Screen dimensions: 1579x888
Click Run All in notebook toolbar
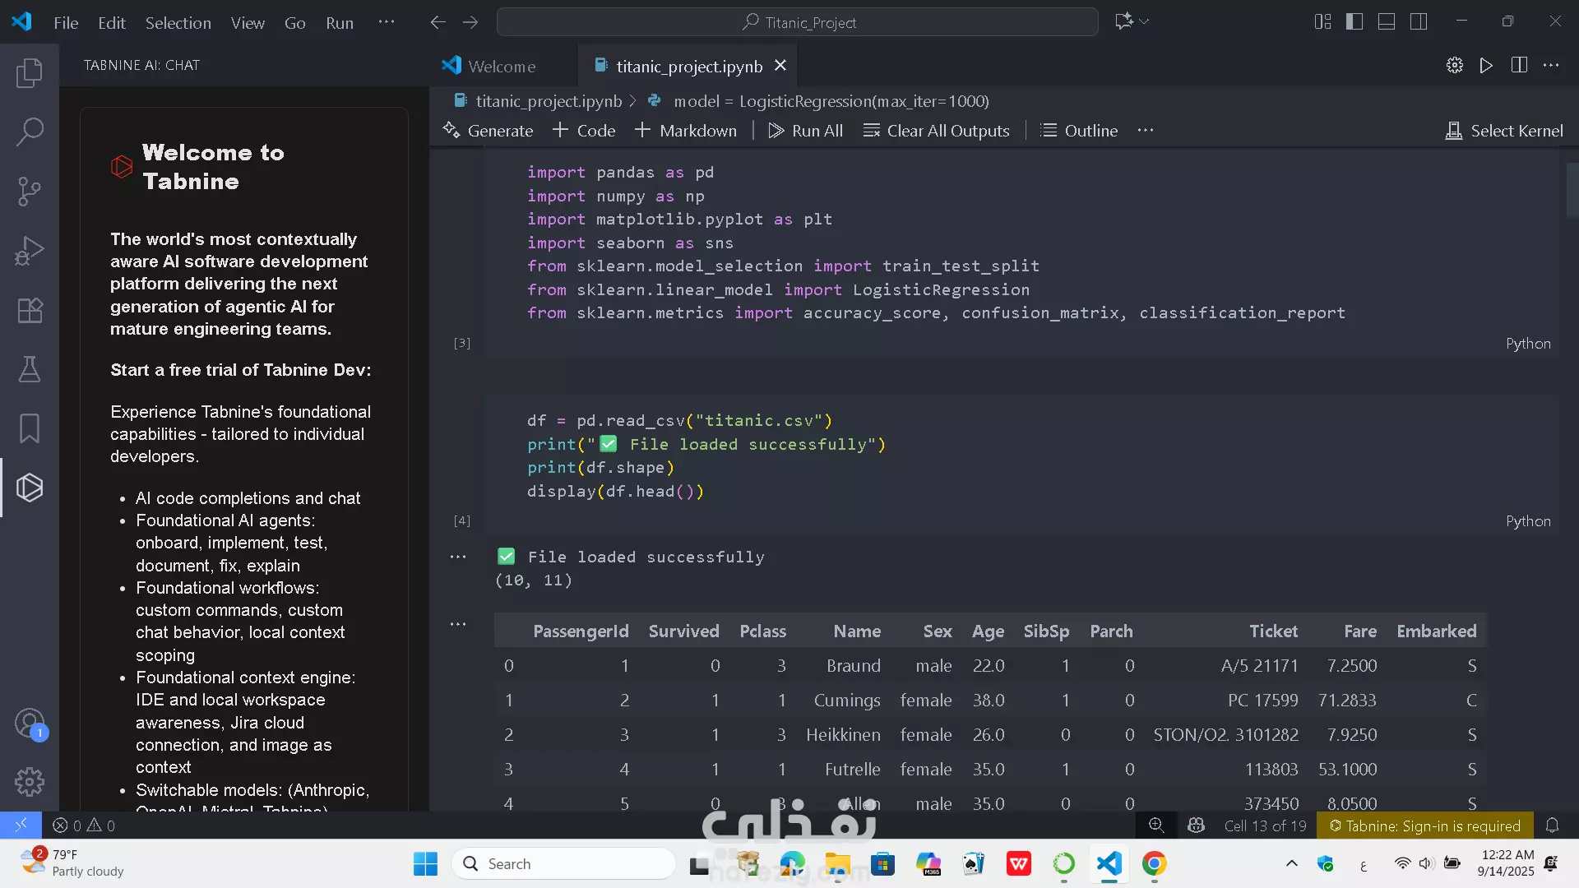click(x=805, y=131)
